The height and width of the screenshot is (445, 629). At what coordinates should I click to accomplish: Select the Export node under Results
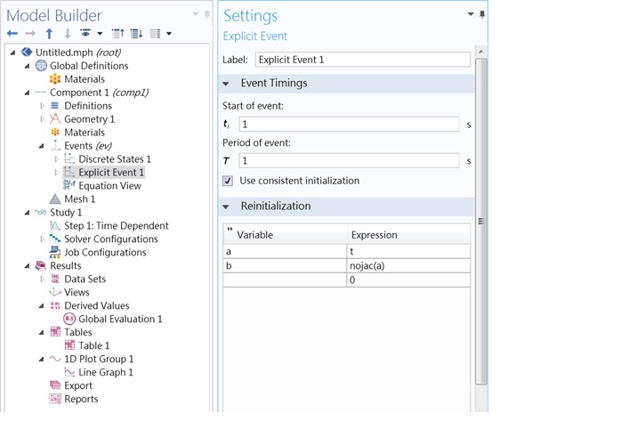pos(77,385)
